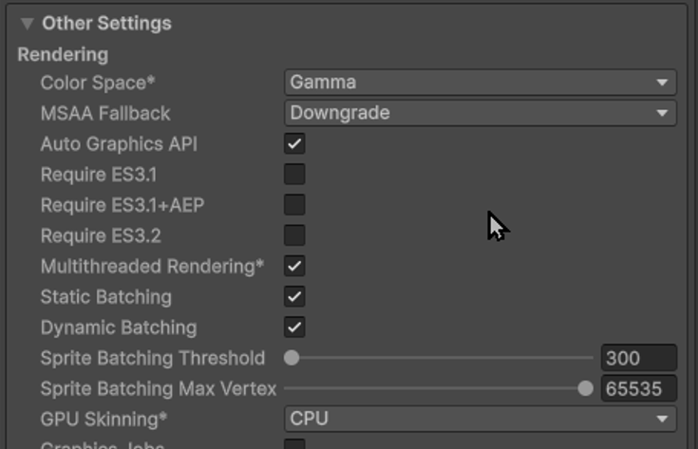Enable Require ES3.1 checkbox
Screen dimensions: 698x449
point(294,175)
